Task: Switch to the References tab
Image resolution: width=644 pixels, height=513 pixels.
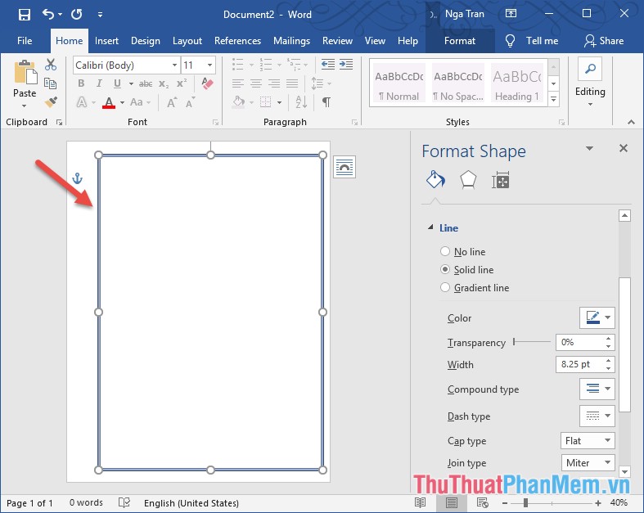Action: point(237,41)
